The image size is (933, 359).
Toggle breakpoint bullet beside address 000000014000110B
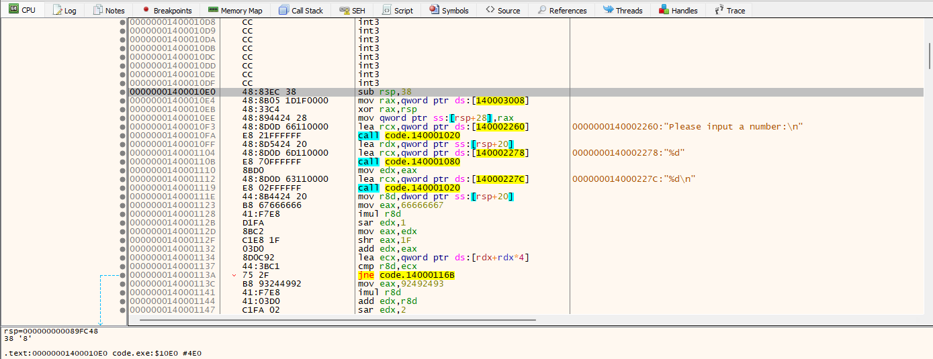(x=122, y=162)
